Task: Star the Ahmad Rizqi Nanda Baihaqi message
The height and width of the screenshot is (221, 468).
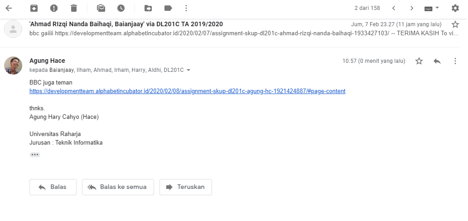Action: click(x=455, y=24)
